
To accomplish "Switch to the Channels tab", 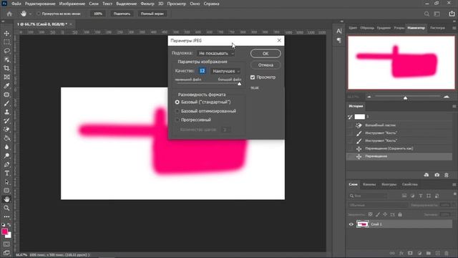I will coord(369,185).
